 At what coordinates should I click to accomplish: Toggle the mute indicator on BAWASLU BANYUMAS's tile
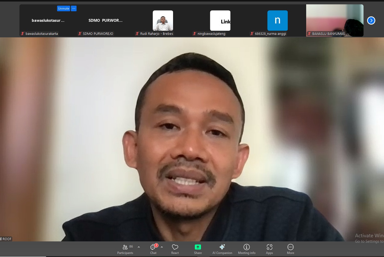point(310,34)
